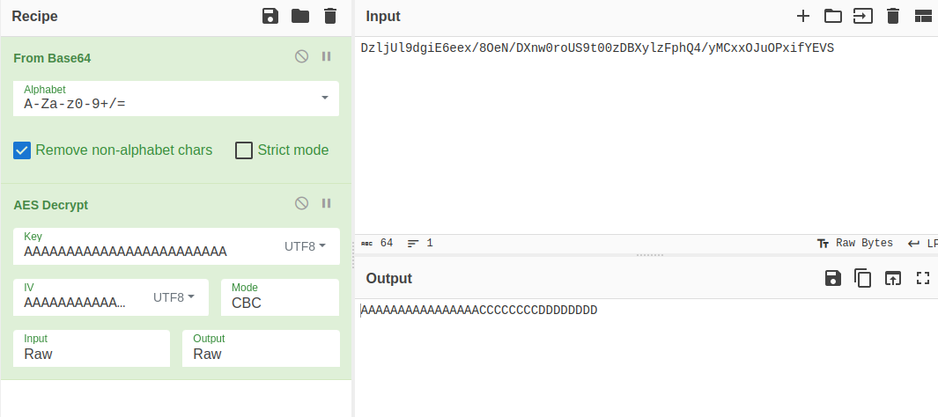Click Raw Bytes encoding in status bar
The height and width of the screenshot is (417, 938).
tap(855, 243)
